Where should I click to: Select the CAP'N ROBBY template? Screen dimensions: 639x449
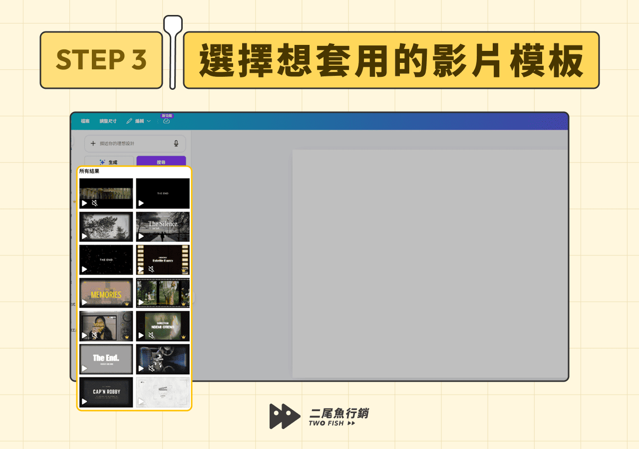point(106,392)
